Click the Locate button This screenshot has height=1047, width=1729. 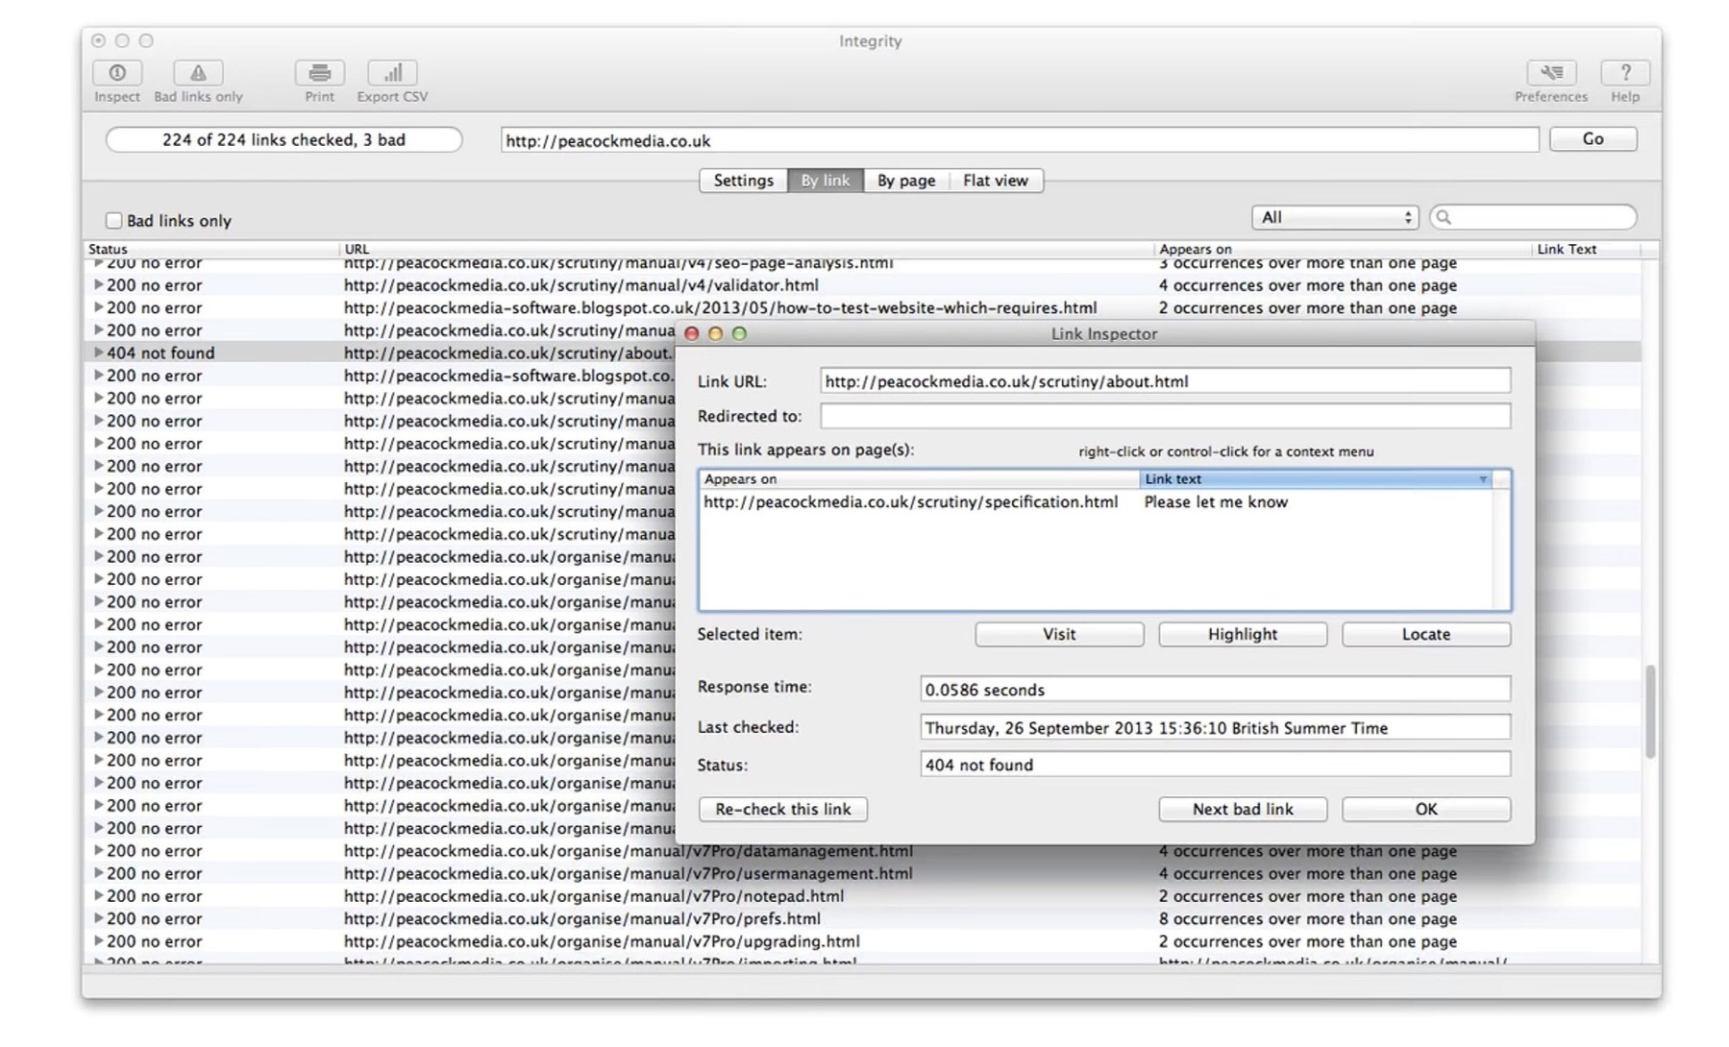(x=1426, y=635)
